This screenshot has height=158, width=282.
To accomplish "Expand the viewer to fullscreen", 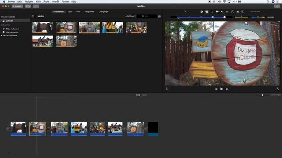I will tap(278, 89).
